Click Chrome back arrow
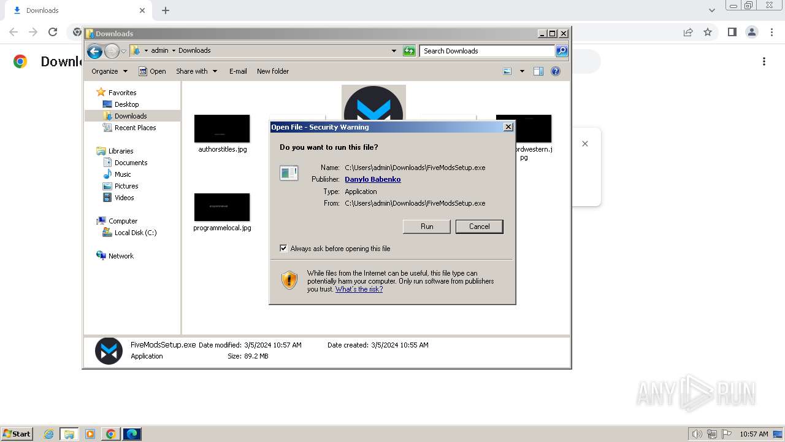 [x=13, y=32]
